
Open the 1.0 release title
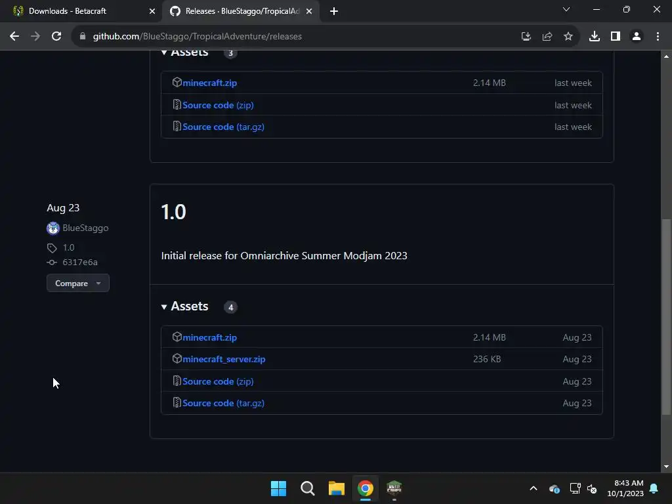point(173,212)
